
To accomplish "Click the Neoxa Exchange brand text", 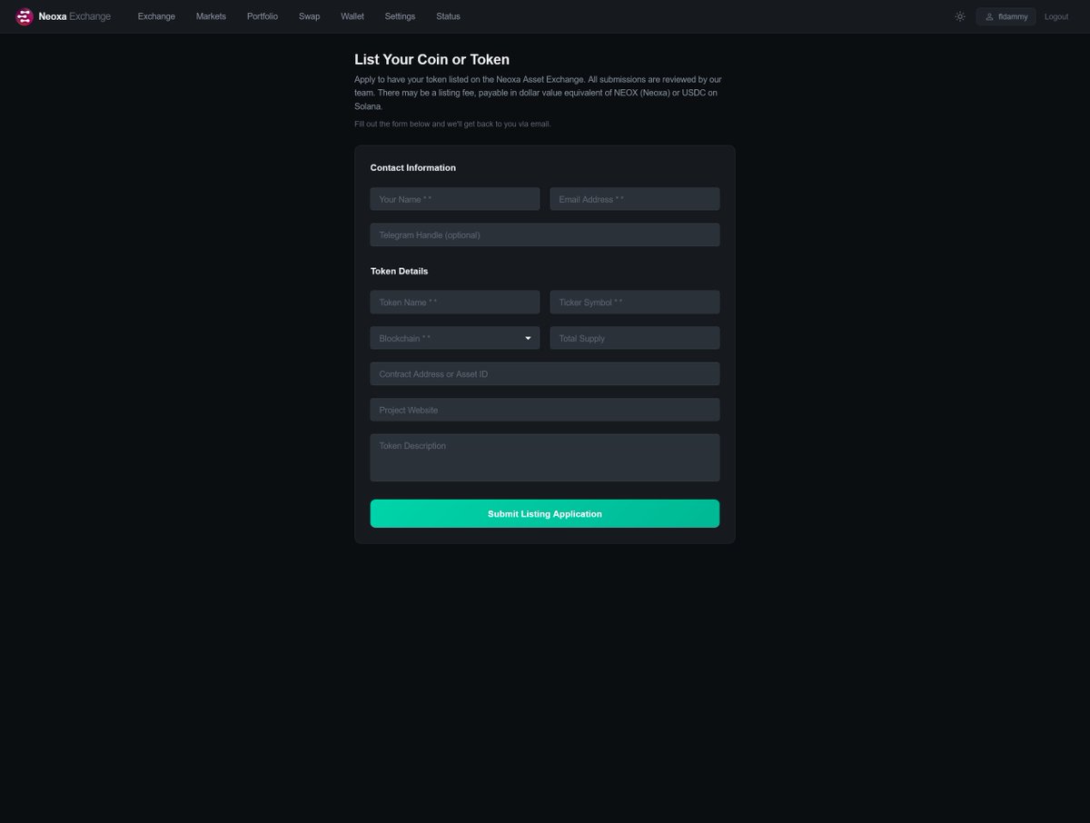I will tap(74, 16).
